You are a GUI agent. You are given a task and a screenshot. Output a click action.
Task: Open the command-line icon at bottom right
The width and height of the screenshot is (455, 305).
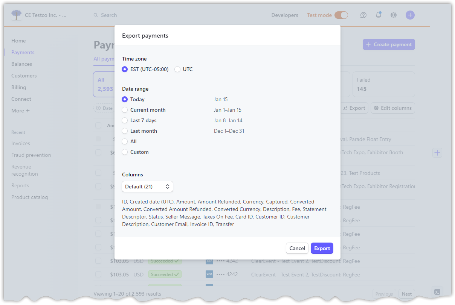point(437,292)
